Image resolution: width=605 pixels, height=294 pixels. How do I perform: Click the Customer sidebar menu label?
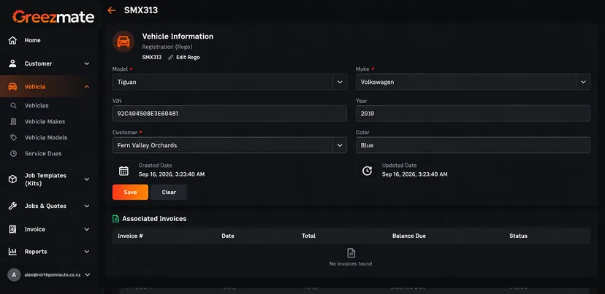(x=38, y=63)
